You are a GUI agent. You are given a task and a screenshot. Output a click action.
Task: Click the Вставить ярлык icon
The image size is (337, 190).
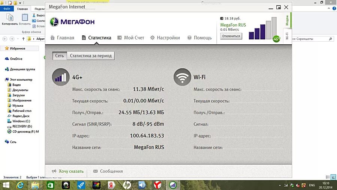pos(34,26)
